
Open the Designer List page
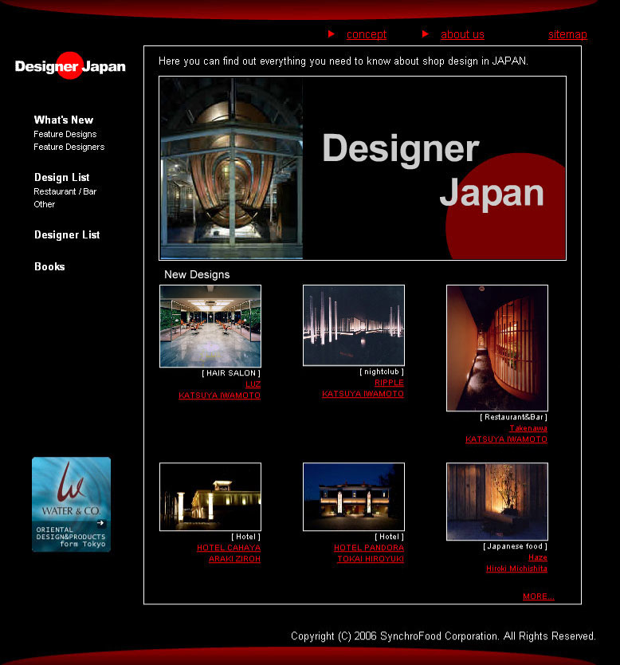coord(67,234)
